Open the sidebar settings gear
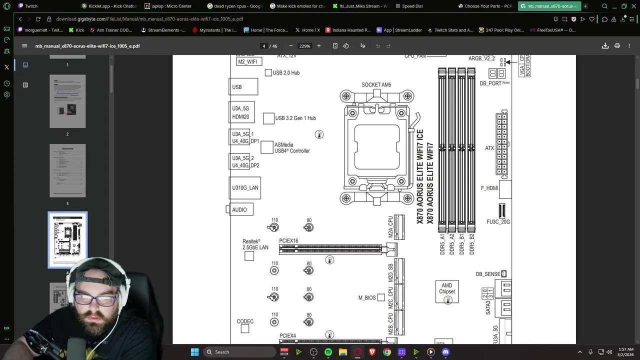The image size is (640, 360). pos(6,94)
